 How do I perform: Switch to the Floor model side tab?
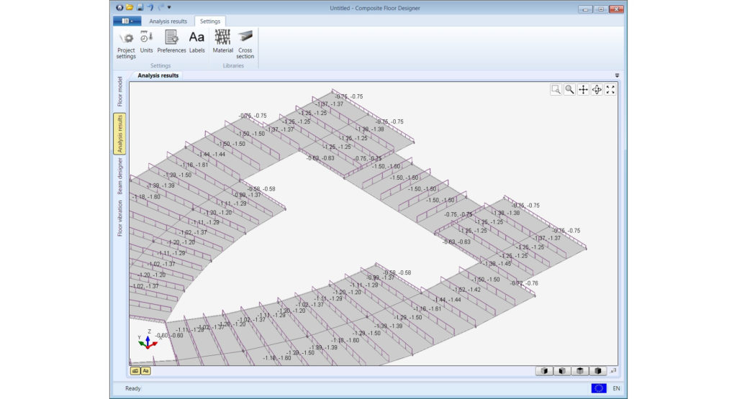[x=120, y=92]
